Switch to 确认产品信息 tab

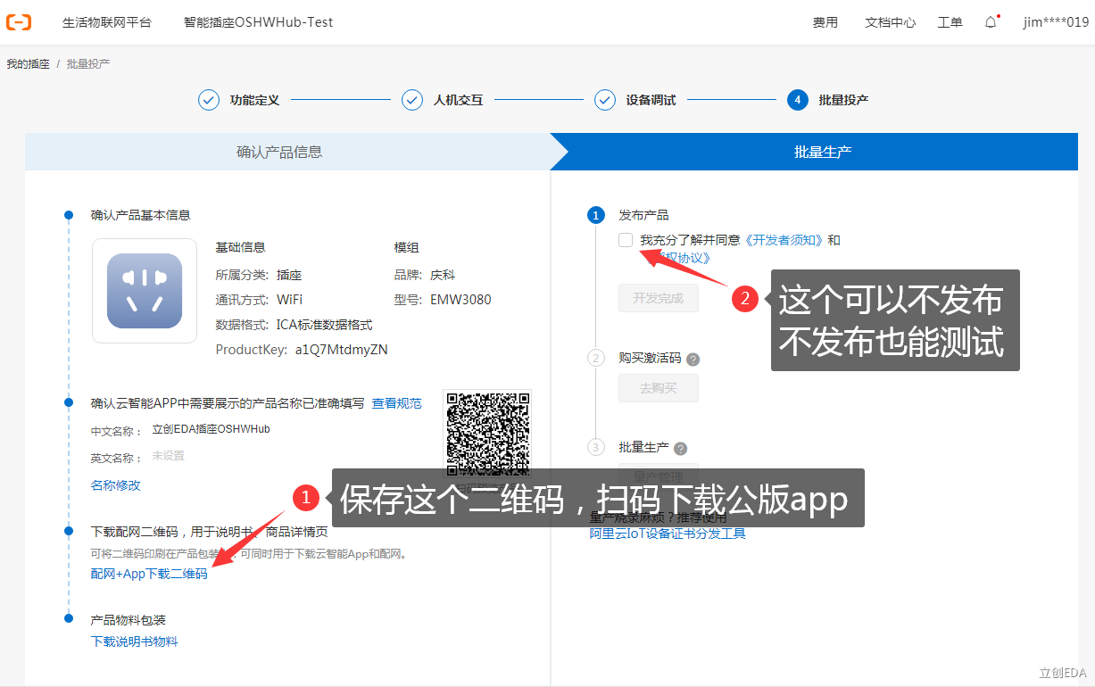pyautogui.click(x=279, y=152)
